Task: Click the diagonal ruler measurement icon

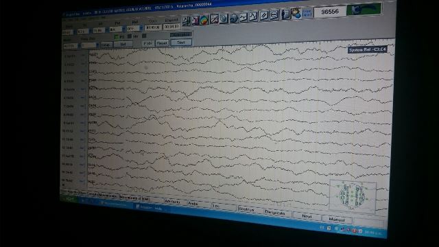Action: (214, 19)
